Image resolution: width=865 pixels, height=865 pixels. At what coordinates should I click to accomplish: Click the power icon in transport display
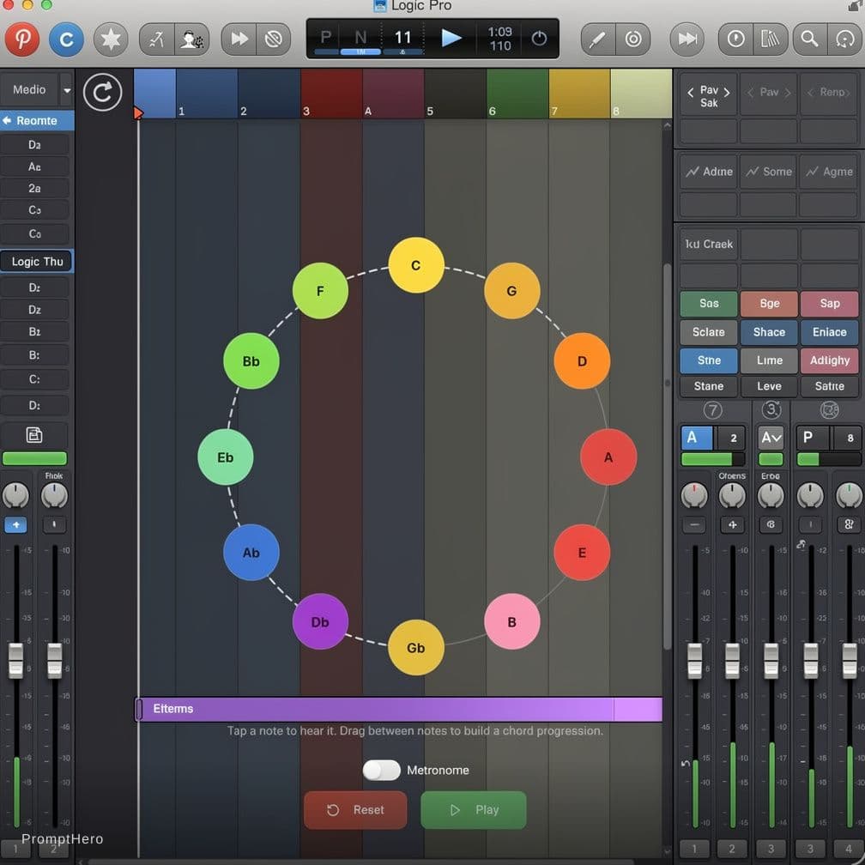coord(539,38)
